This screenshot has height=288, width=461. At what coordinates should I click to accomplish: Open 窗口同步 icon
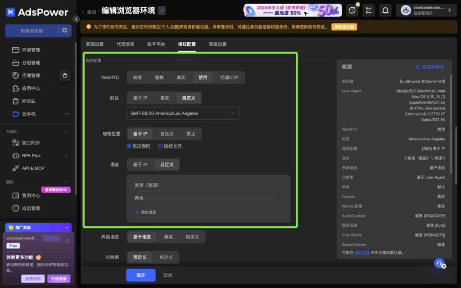click(x=16, y=143)
